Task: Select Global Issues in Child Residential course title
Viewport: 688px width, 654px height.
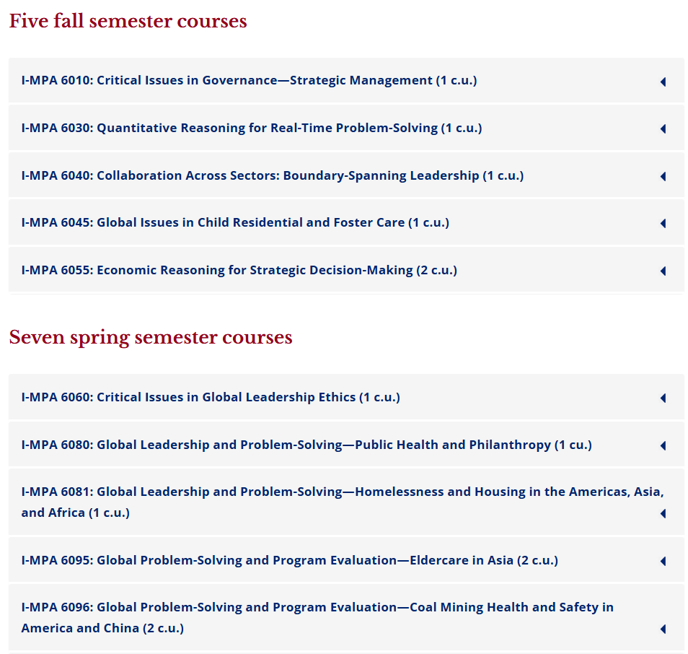Action: (235, 222)
